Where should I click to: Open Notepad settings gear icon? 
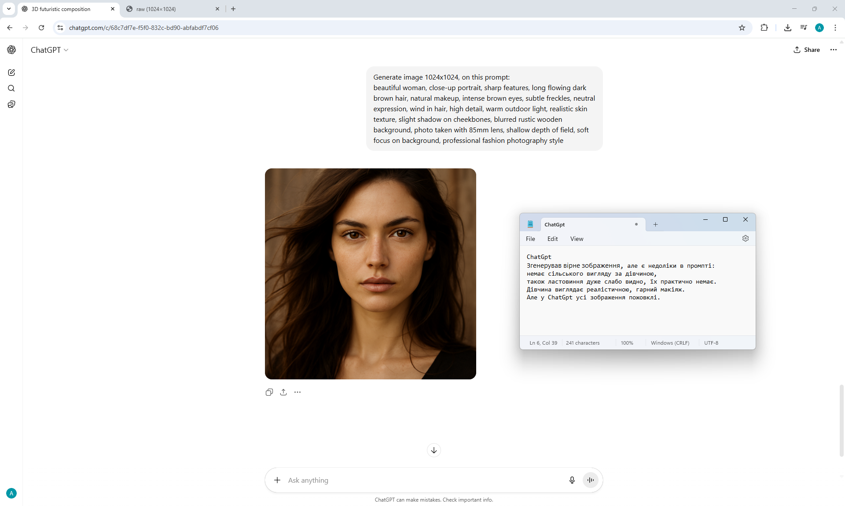[745, 238]
